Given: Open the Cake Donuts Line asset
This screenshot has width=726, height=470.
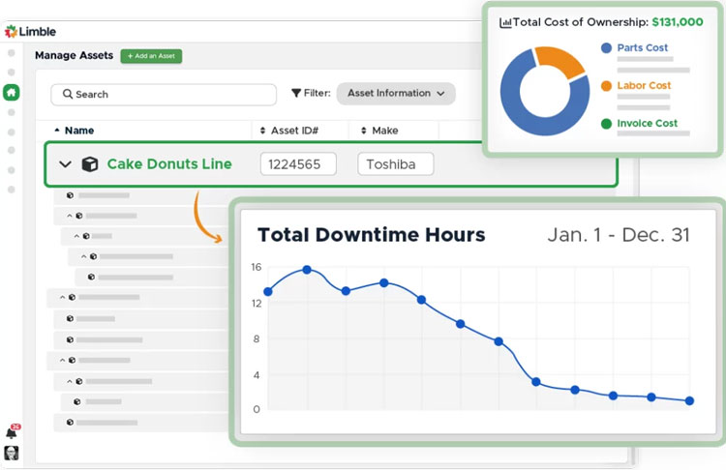Looking at the screenshot, I should pos(169,163).
